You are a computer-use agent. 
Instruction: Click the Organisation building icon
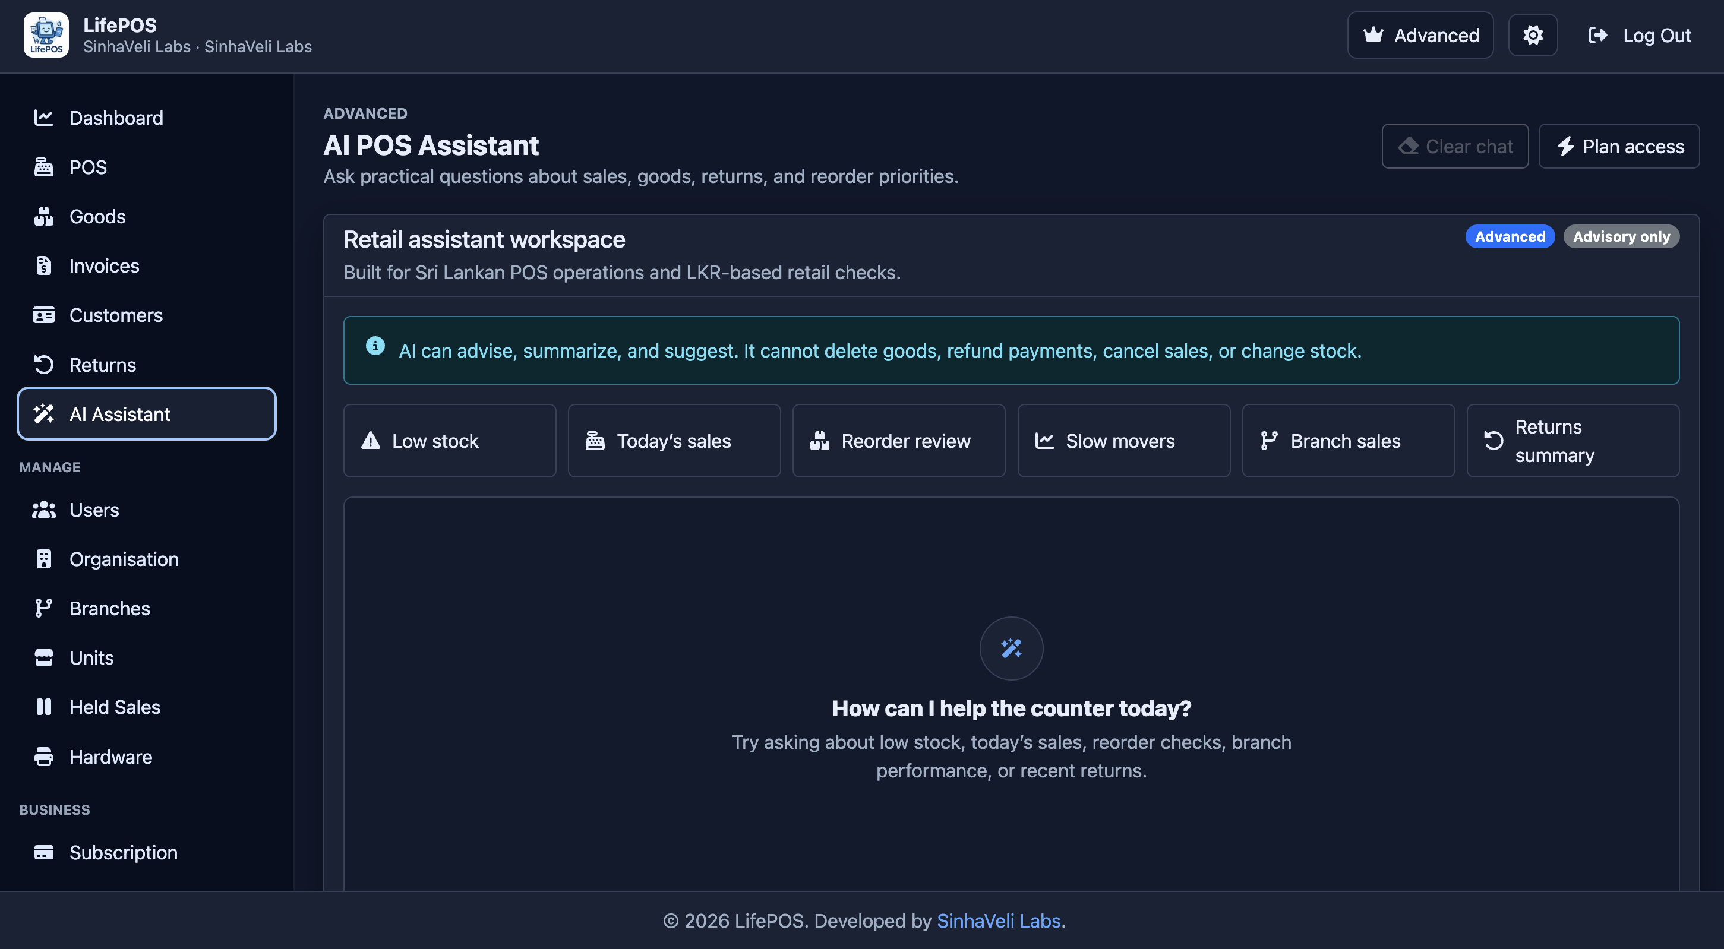tap(43, 559)
